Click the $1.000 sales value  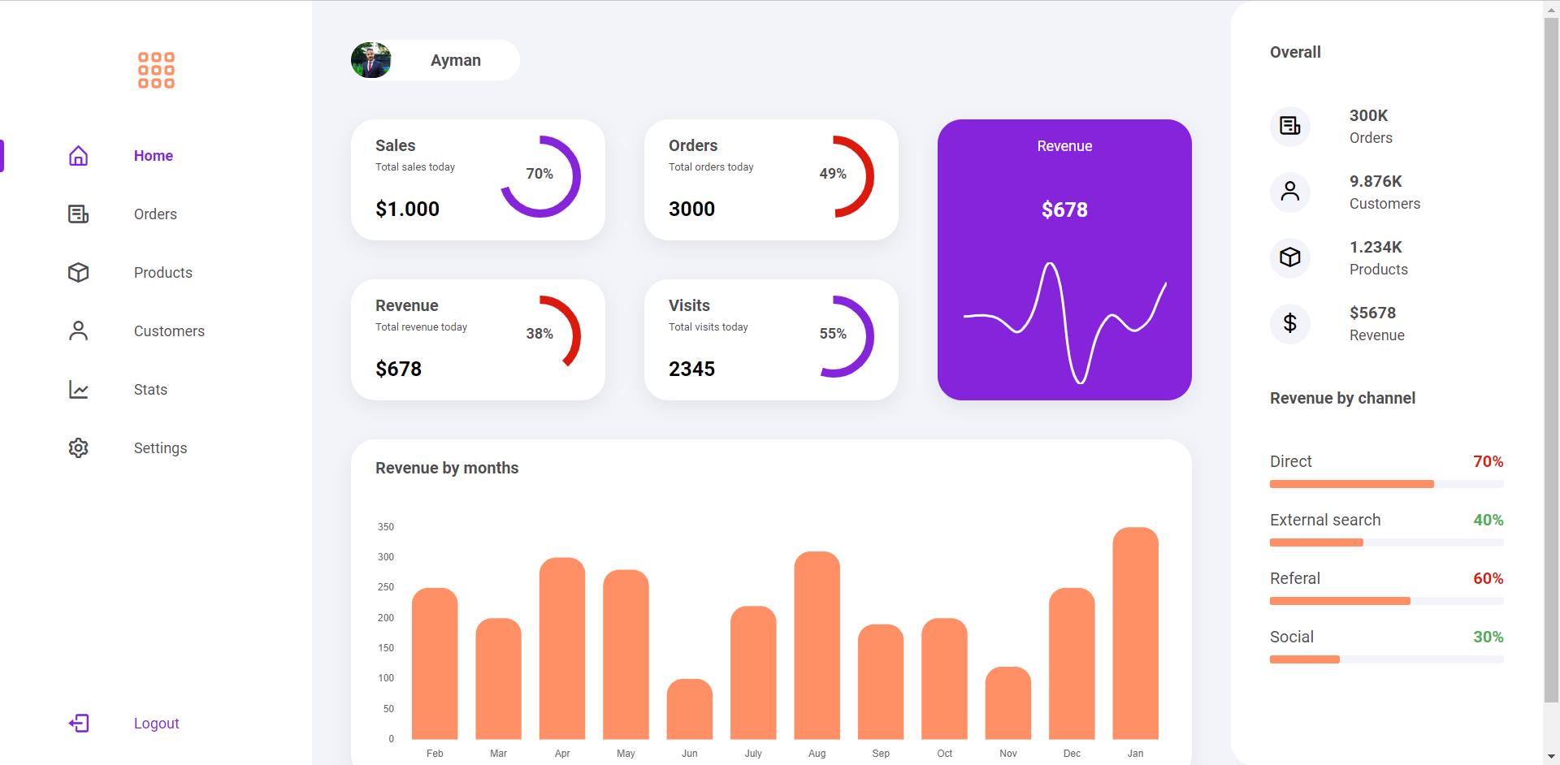407,209
